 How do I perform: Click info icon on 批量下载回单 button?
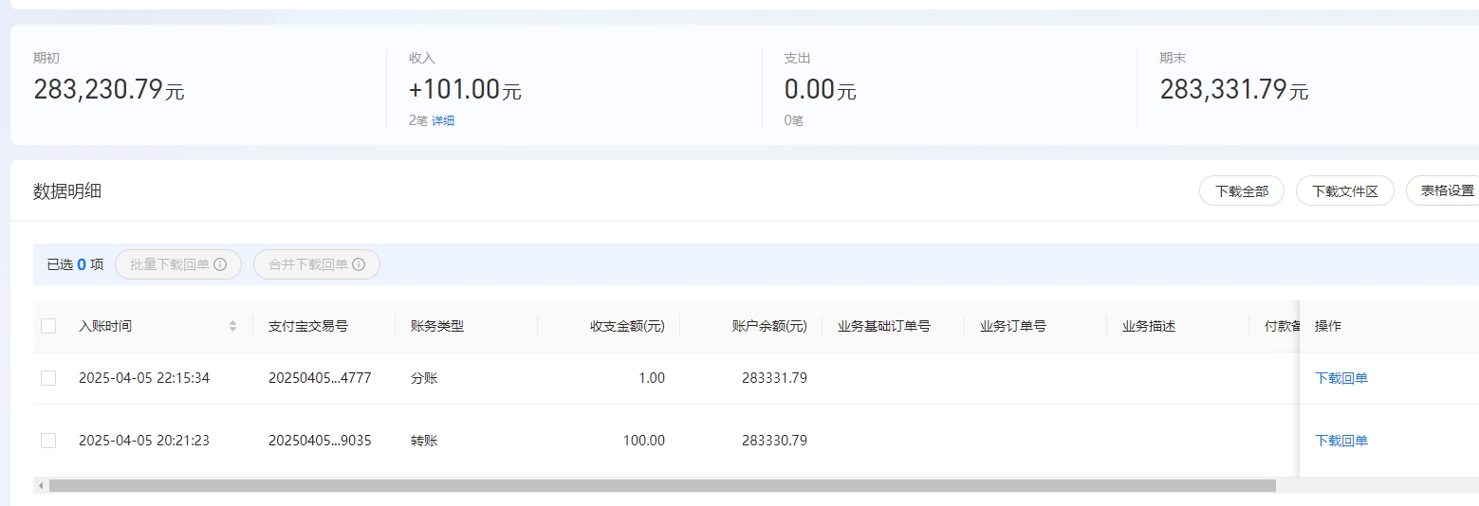(x=220, y=264)
